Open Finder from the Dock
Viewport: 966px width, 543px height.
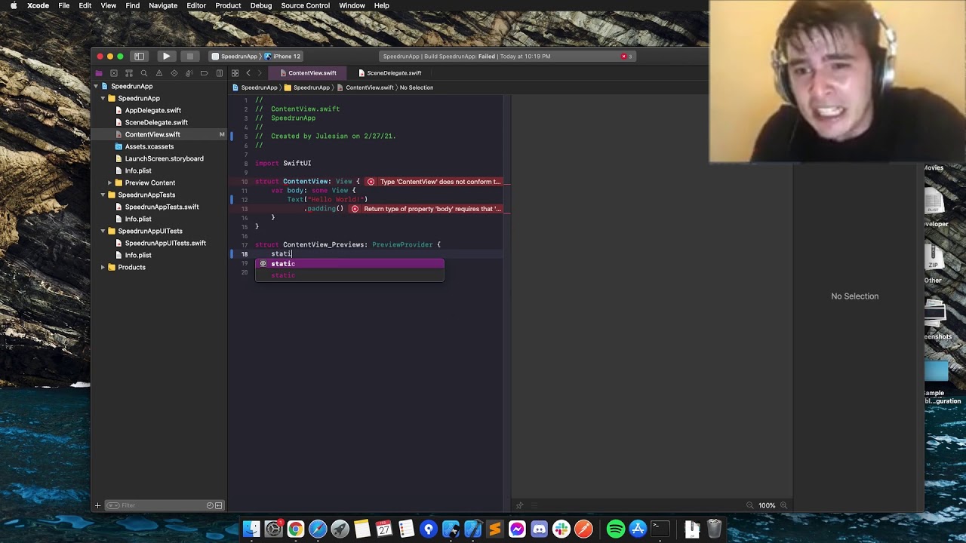[x=251, y=529]
